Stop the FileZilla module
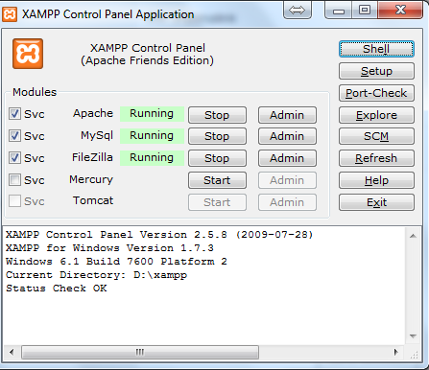Viewport: 429px width, 370px height. click(x=217, y=158)
